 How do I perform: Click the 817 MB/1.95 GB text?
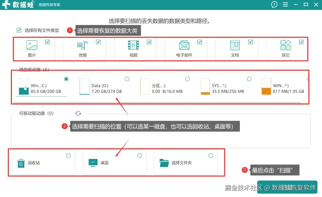point(289,91)
